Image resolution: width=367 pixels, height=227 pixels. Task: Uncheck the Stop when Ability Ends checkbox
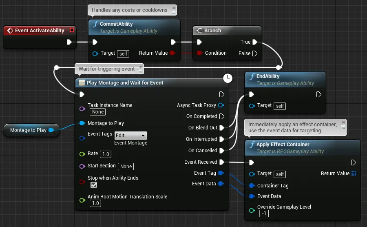(x=94, y=185)
